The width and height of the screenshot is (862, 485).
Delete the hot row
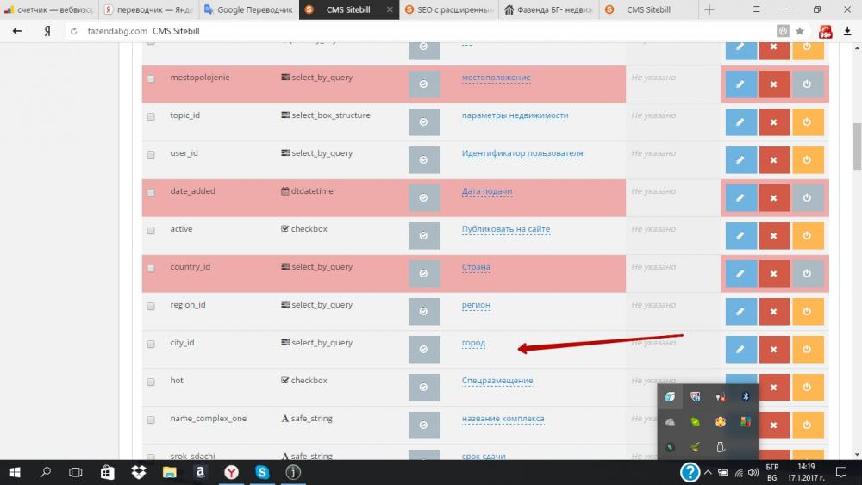[x=774, y=388]
